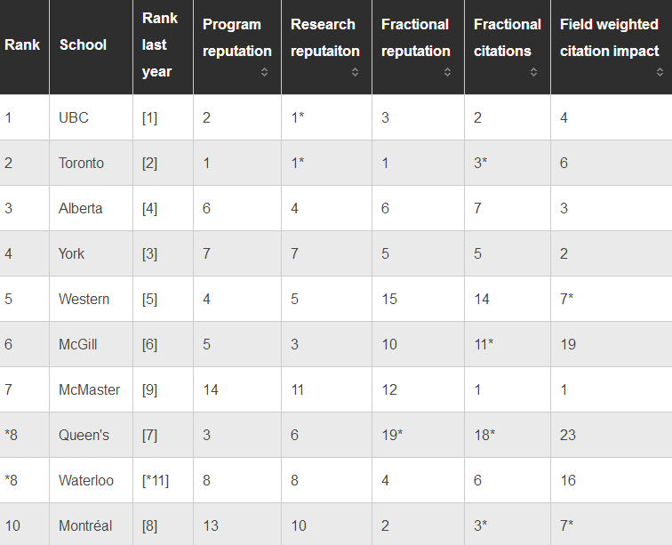The height and width of the screenshot is (545, 672).
Task: Sort by Program reputation arrows icon
Action: (x=264, y=72)
